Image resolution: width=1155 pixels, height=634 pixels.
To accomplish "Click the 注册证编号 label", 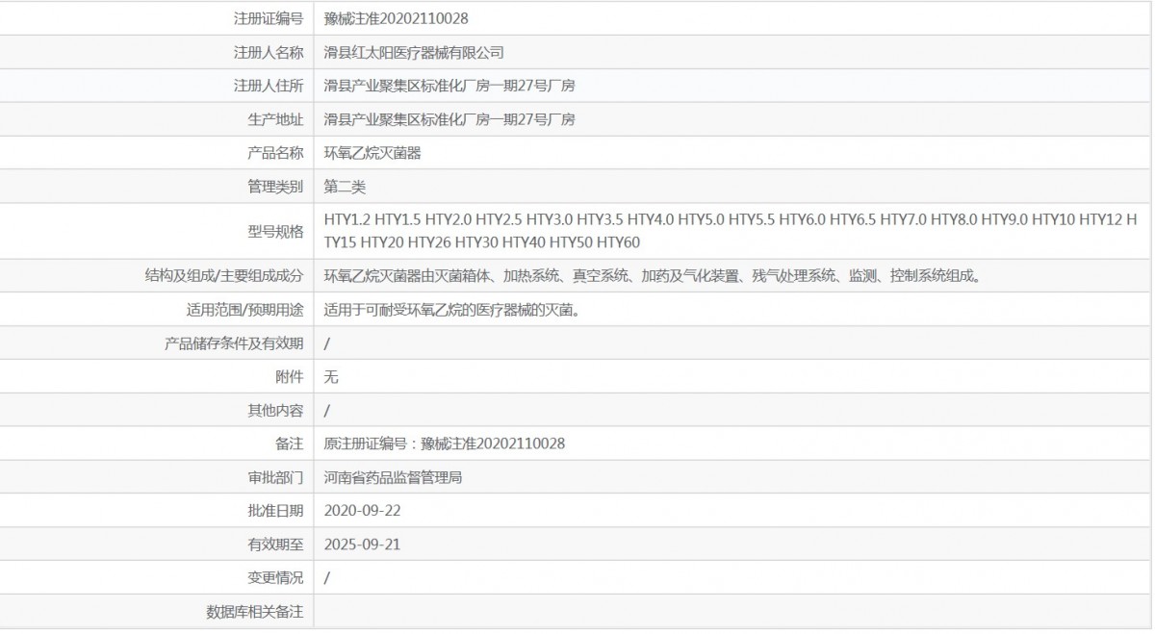I will [269, 18].
